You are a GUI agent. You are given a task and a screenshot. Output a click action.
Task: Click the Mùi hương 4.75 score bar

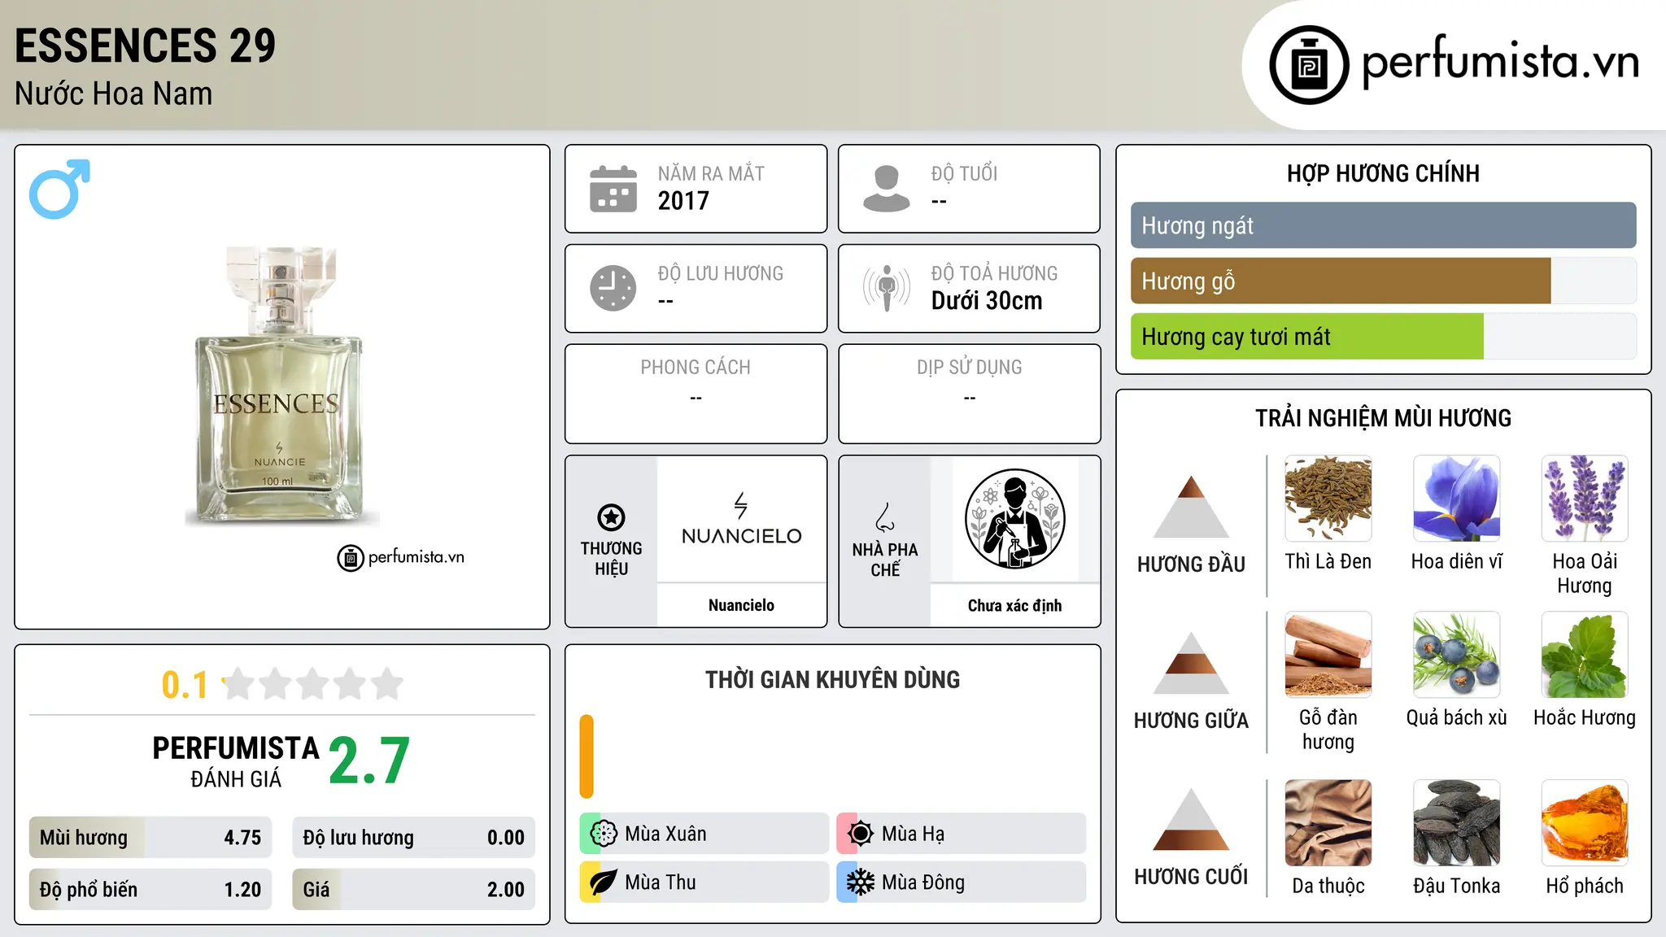150,838
